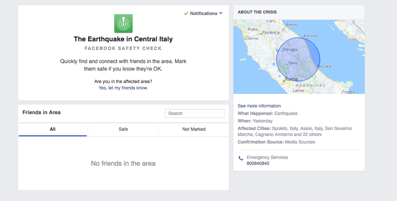Screen dimensions: 397x201
Task: Click the Notifications dropdown arrow
Action: pos(221,14)
